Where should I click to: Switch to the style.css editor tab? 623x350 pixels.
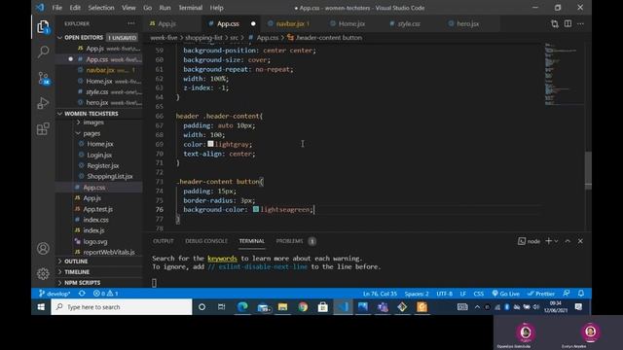(409, 23)
